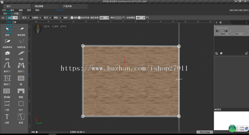This screenshot has height=135, width=249.
Task: Pick the 飘窗 bay window tool
Action: click(21, 91)
